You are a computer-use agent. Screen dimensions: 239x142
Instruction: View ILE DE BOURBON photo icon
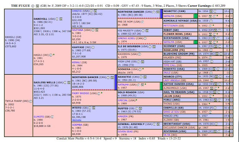click(x=154, y=46)
